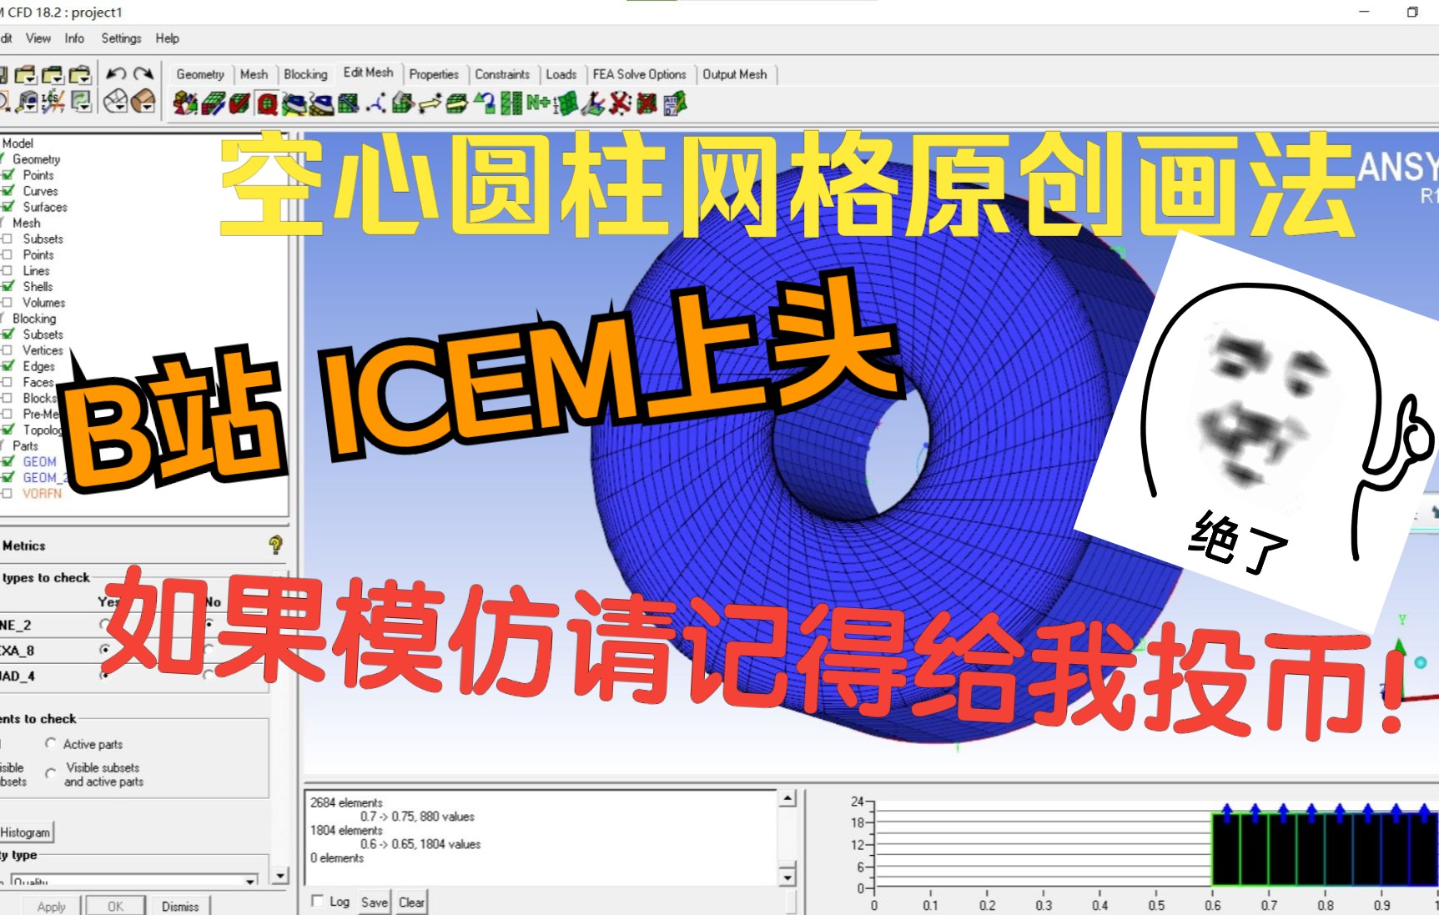The width and height of the screenshot is (1439, 915).
Task: Select Adjust Mesh Density tool
Action: 511,103
